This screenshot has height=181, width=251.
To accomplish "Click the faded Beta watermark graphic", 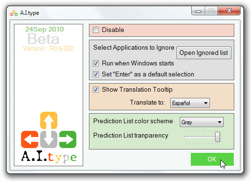I will point(43,39).
